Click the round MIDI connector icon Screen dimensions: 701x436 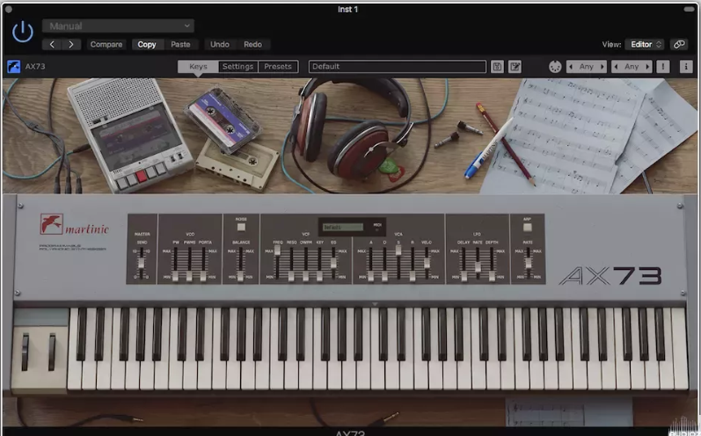point(555,67)
